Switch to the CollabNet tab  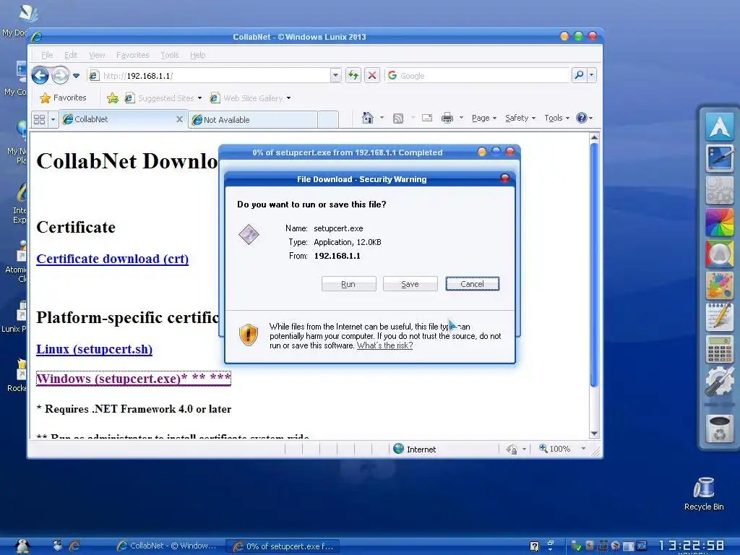(117, 119)
